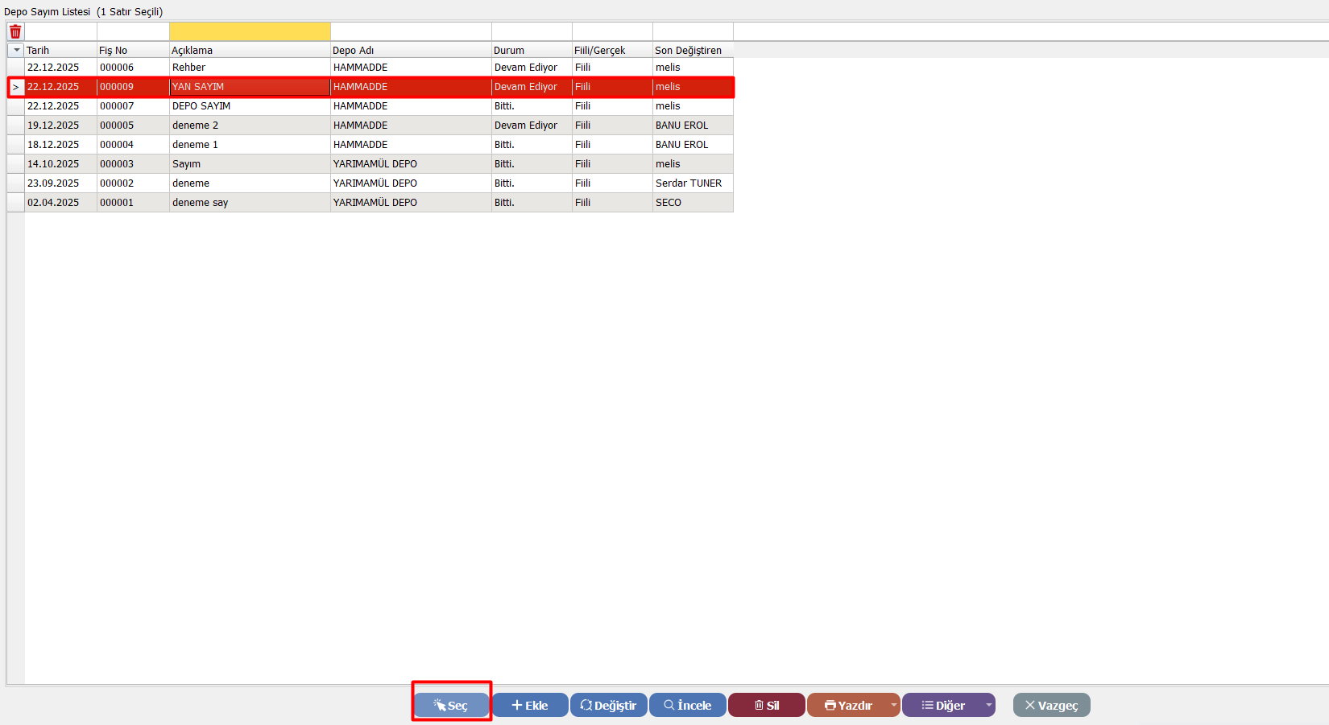1329x725 pixels.
Task: Click the yellow Açıklama filter field
Action: 250,31
